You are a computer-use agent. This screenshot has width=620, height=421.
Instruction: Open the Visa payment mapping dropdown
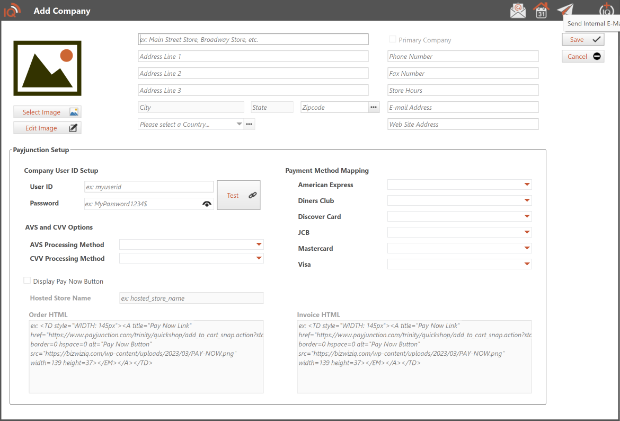point(459,264)
